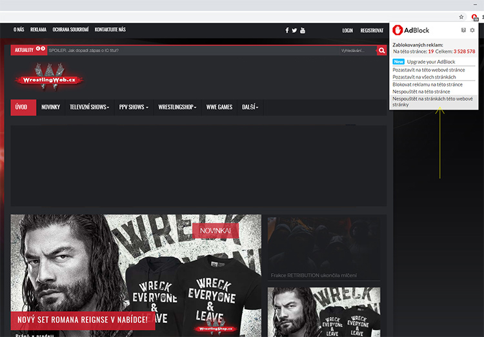
Task: Click the AdBlock extension toolbar icon
Action: [474, 17]
